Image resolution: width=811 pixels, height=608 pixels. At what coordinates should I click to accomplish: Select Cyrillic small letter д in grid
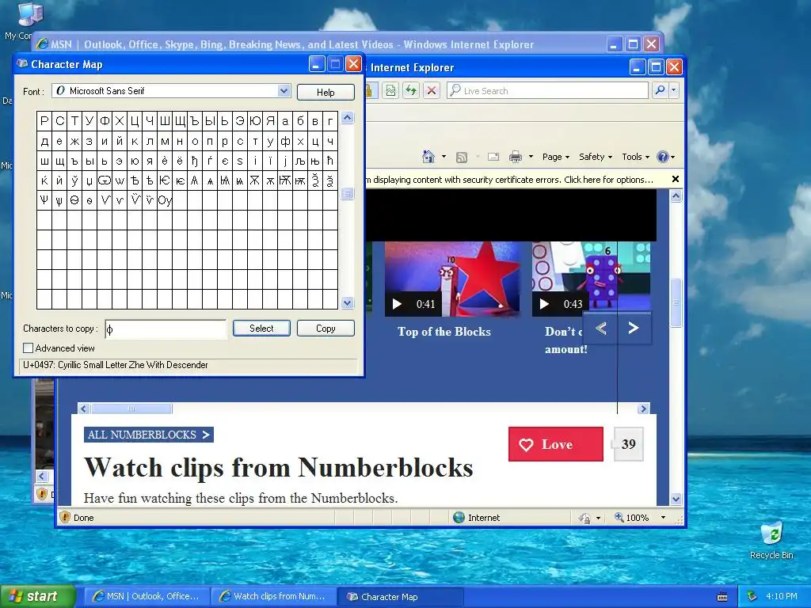(x=44, y=141)
